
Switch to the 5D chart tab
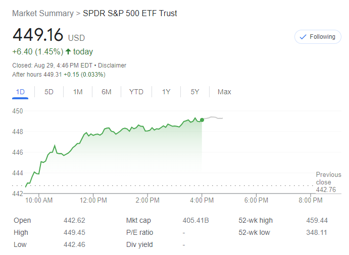(49, 92)
